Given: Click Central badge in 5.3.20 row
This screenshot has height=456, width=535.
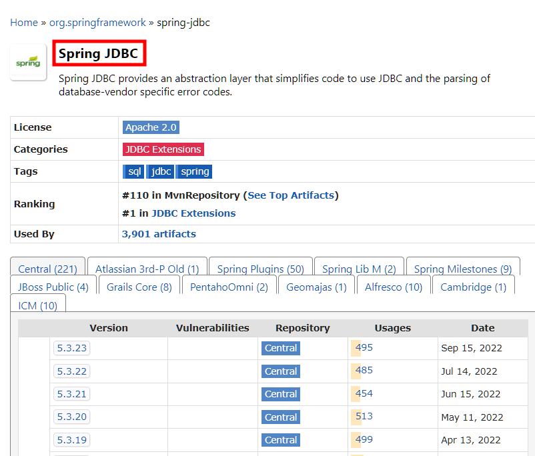Looking at the screenshot, I should [x=281, y=417].
